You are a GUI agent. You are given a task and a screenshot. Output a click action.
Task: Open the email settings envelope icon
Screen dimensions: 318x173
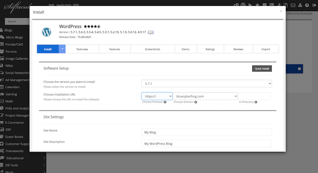(x=293, y=5)
